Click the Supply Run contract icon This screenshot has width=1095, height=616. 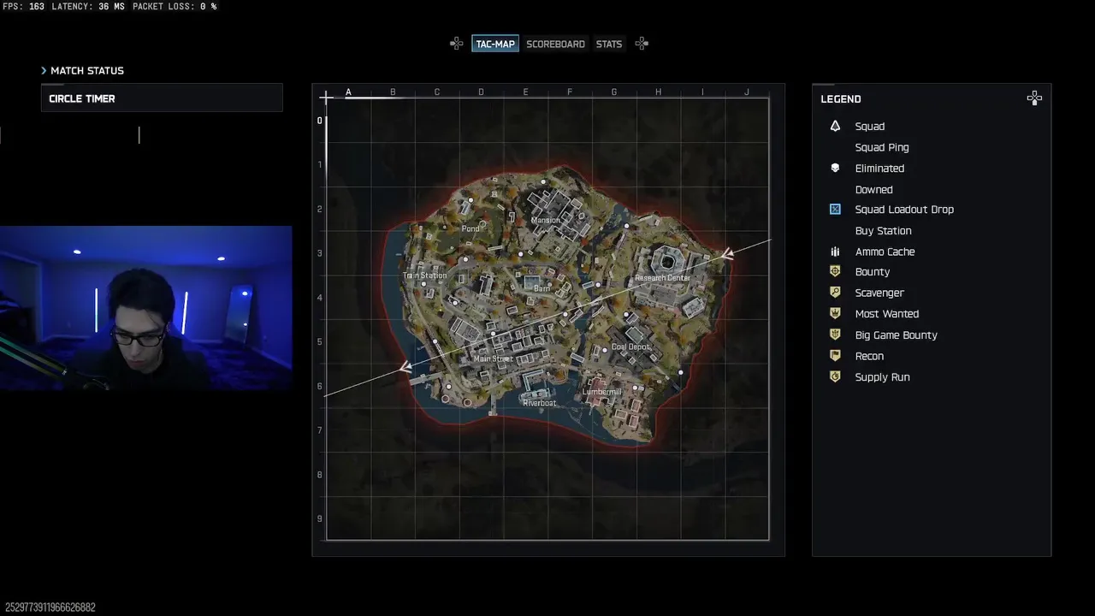click(x=835, y=376)
